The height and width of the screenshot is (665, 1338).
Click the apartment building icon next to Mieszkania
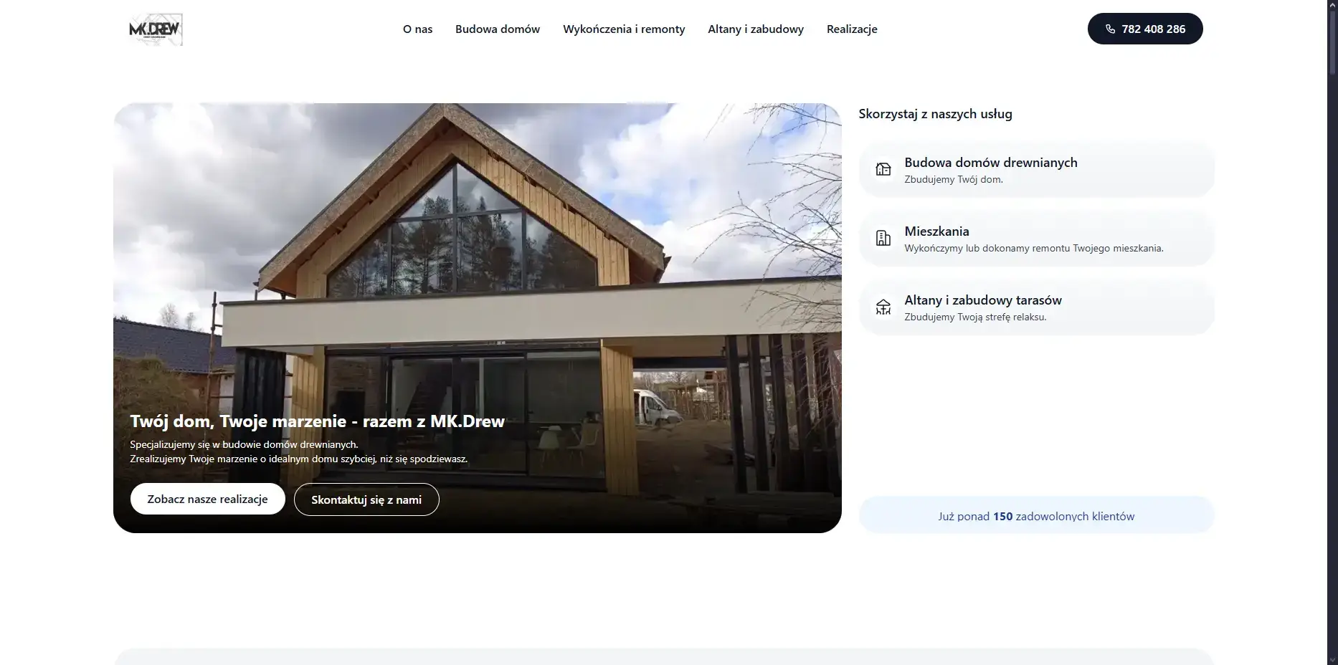883,238
